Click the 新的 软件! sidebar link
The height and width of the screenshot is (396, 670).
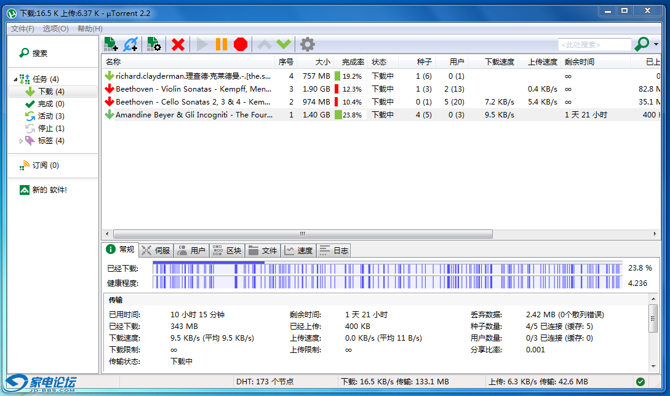[x=49, y=190]
